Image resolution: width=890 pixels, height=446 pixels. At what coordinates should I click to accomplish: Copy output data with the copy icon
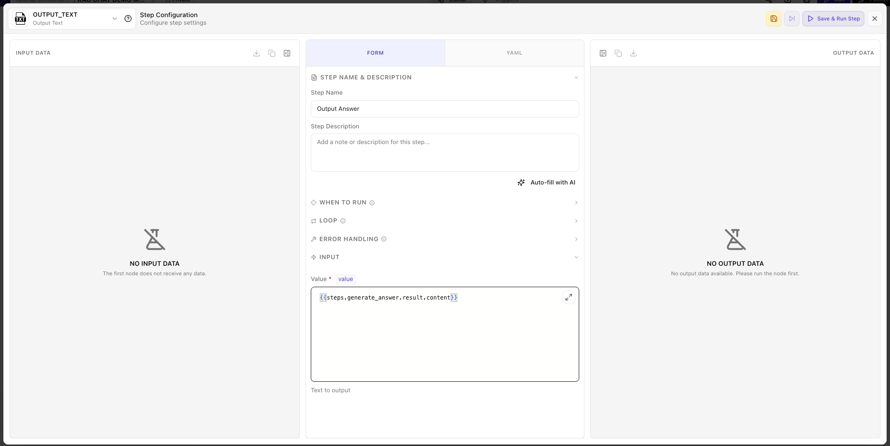[618, 53]
